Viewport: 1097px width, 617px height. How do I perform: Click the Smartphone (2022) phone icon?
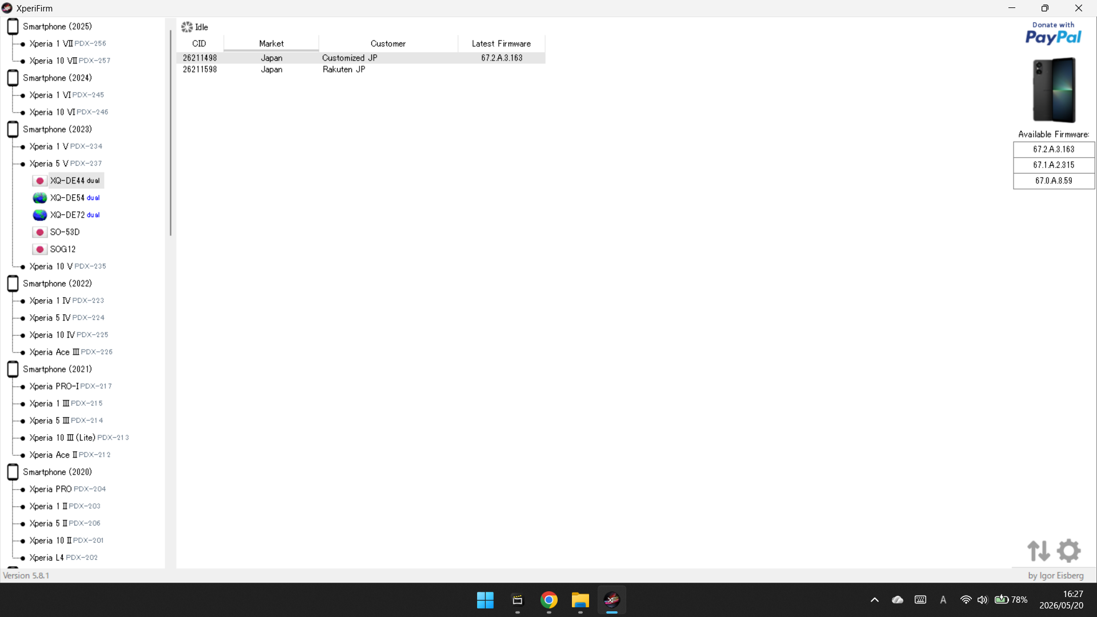tap(13, 283)
